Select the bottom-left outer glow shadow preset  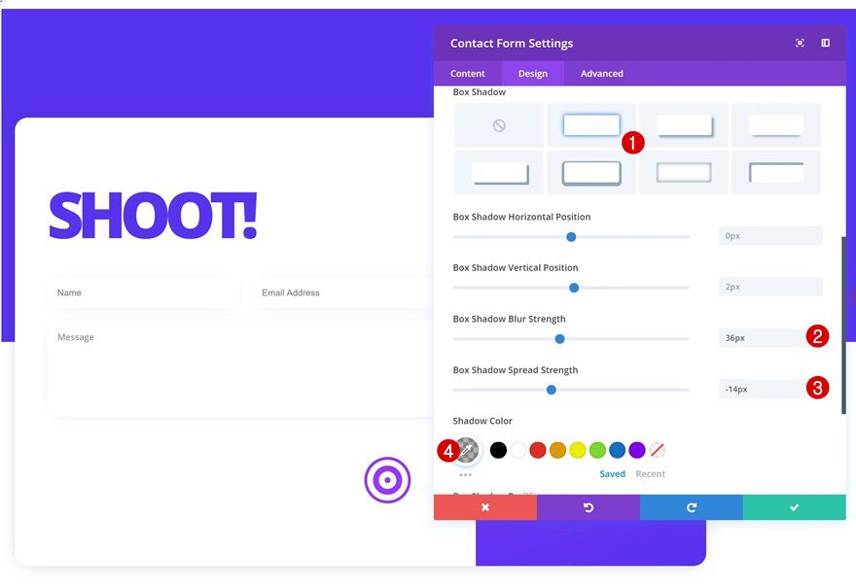coord(498,175)
